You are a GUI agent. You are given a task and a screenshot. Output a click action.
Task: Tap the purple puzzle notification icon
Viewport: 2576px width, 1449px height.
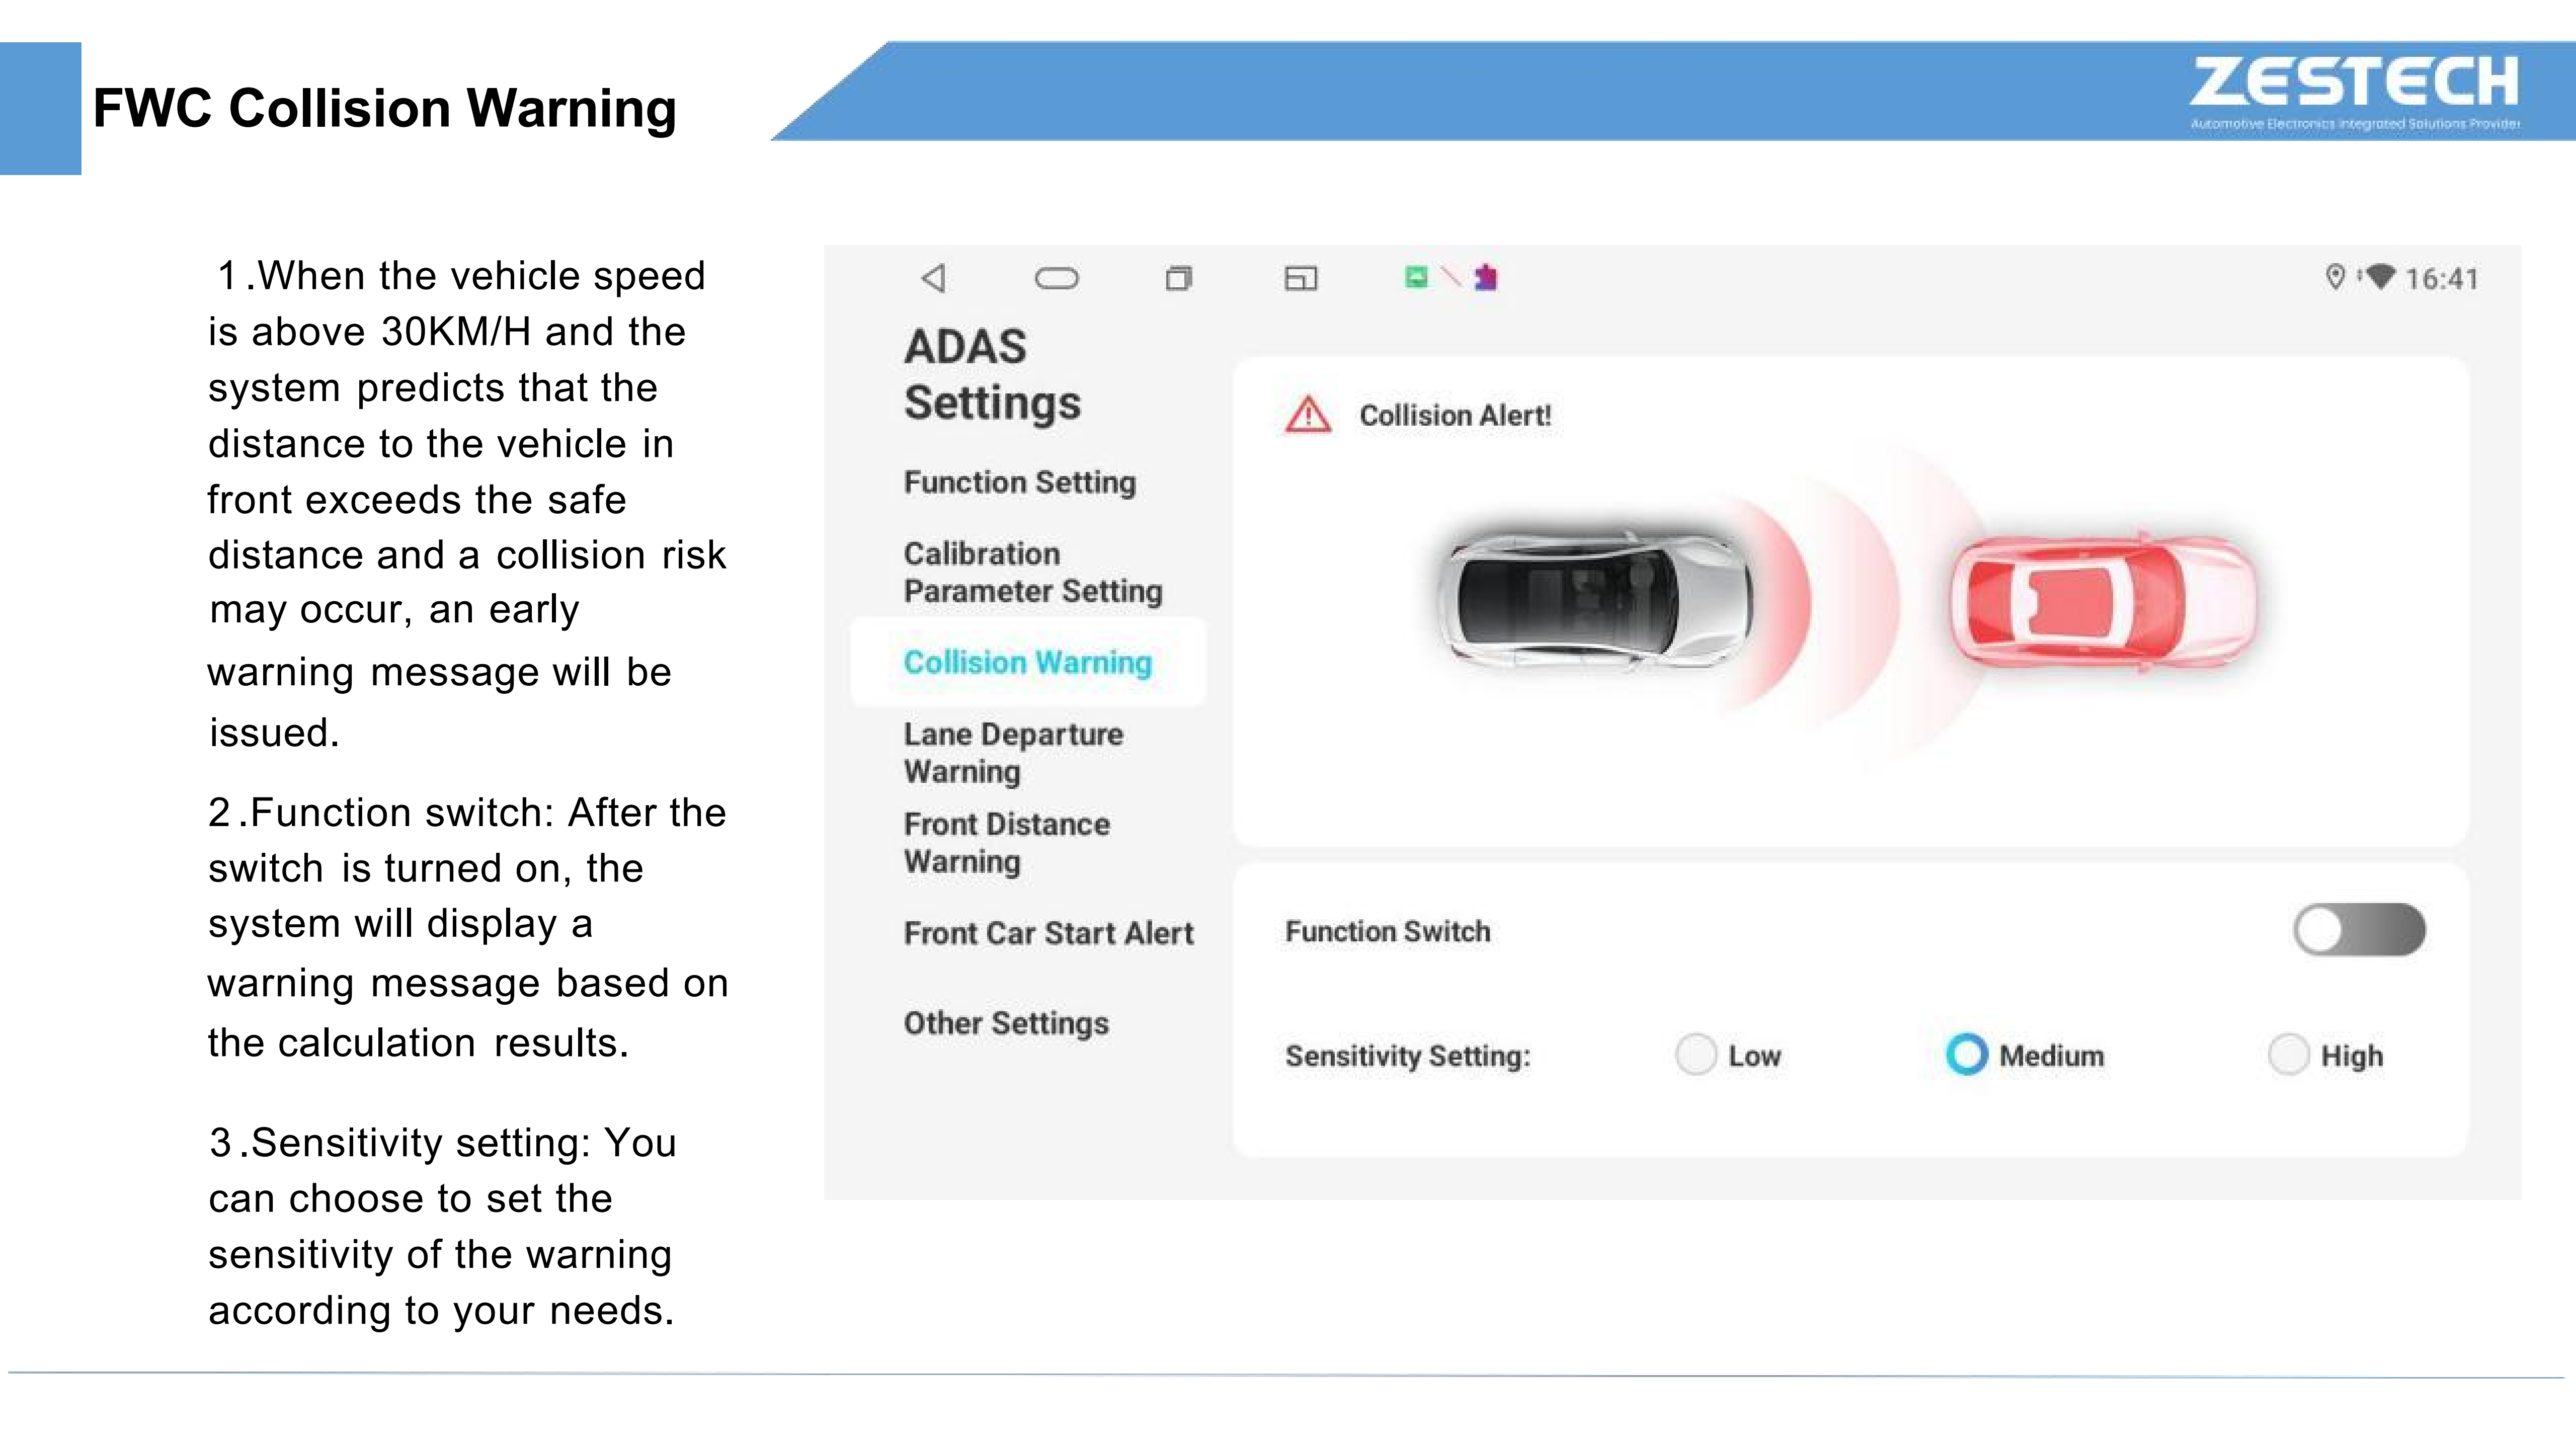1486,277
